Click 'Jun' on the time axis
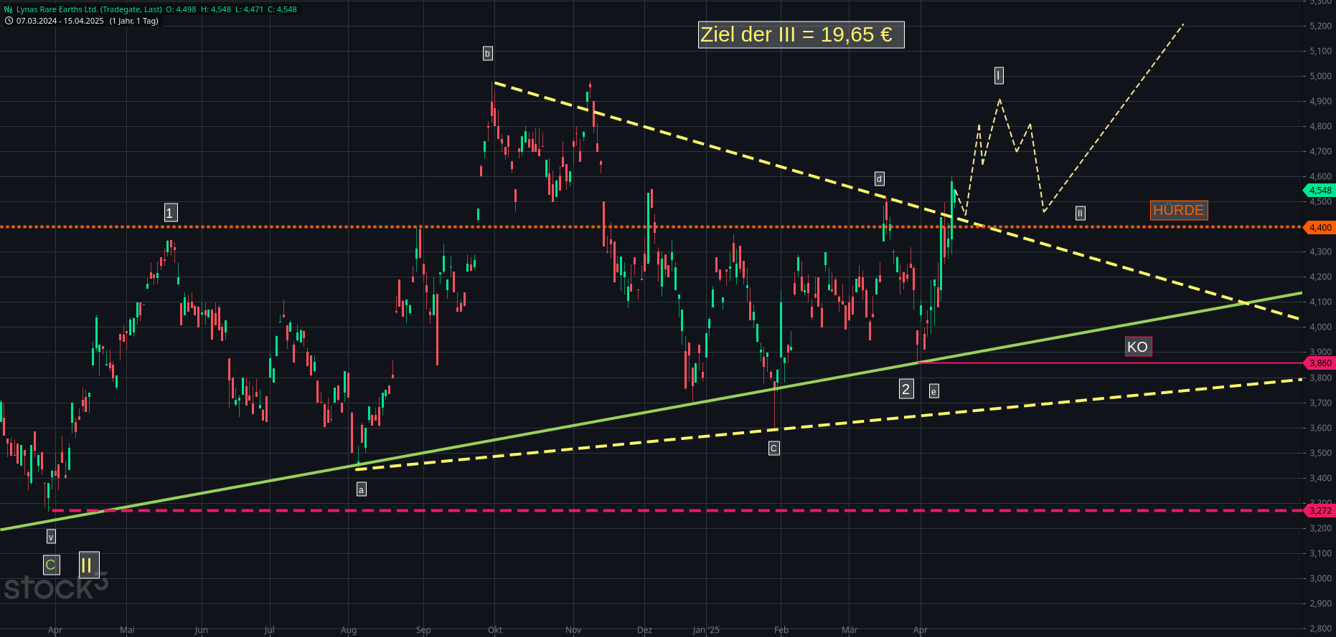 click(x=201, y=631)
